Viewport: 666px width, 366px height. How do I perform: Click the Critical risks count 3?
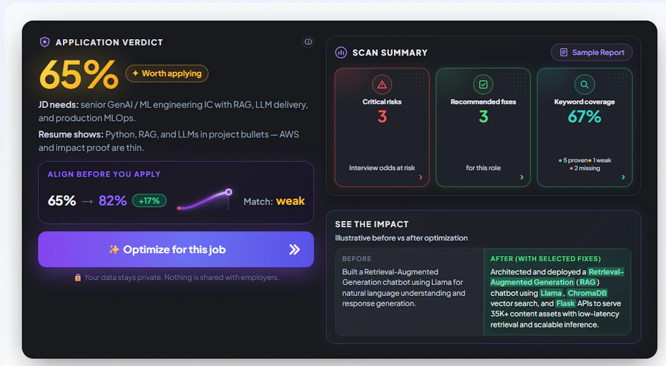(382, 117)
